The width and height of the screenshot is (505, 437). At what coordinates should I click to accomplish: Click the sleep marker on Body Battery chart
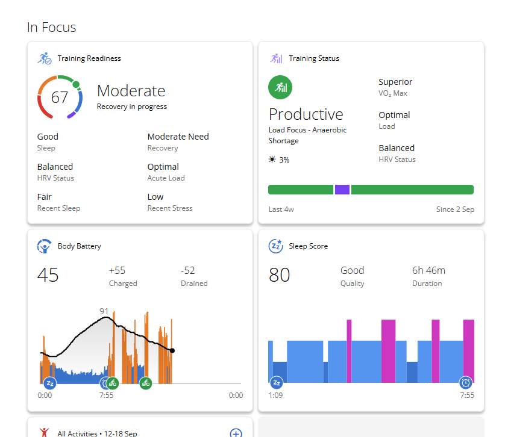coord(50,383)
